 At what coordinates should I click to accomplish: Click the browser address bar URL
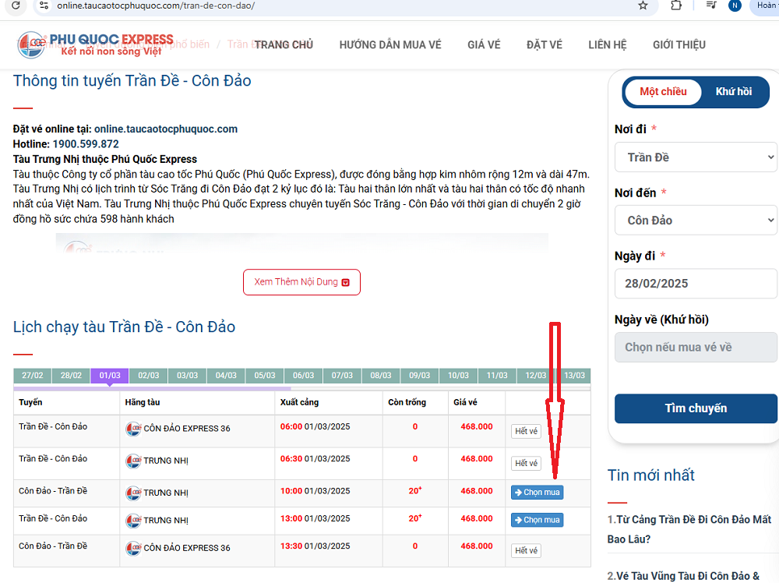(156, 5)
